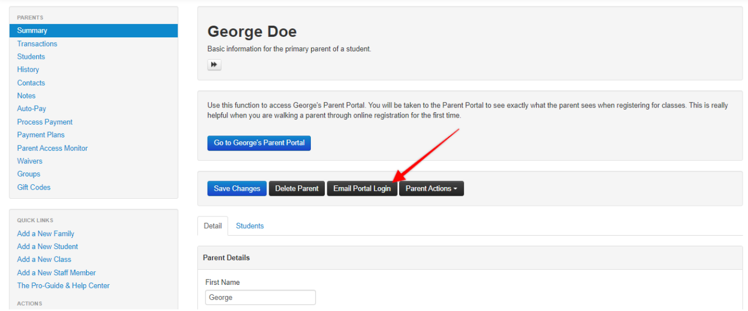Click the George Doe heading text
The height and width of the screenshot is (311, 748).
pyautogui.click(x=252, y=32)
